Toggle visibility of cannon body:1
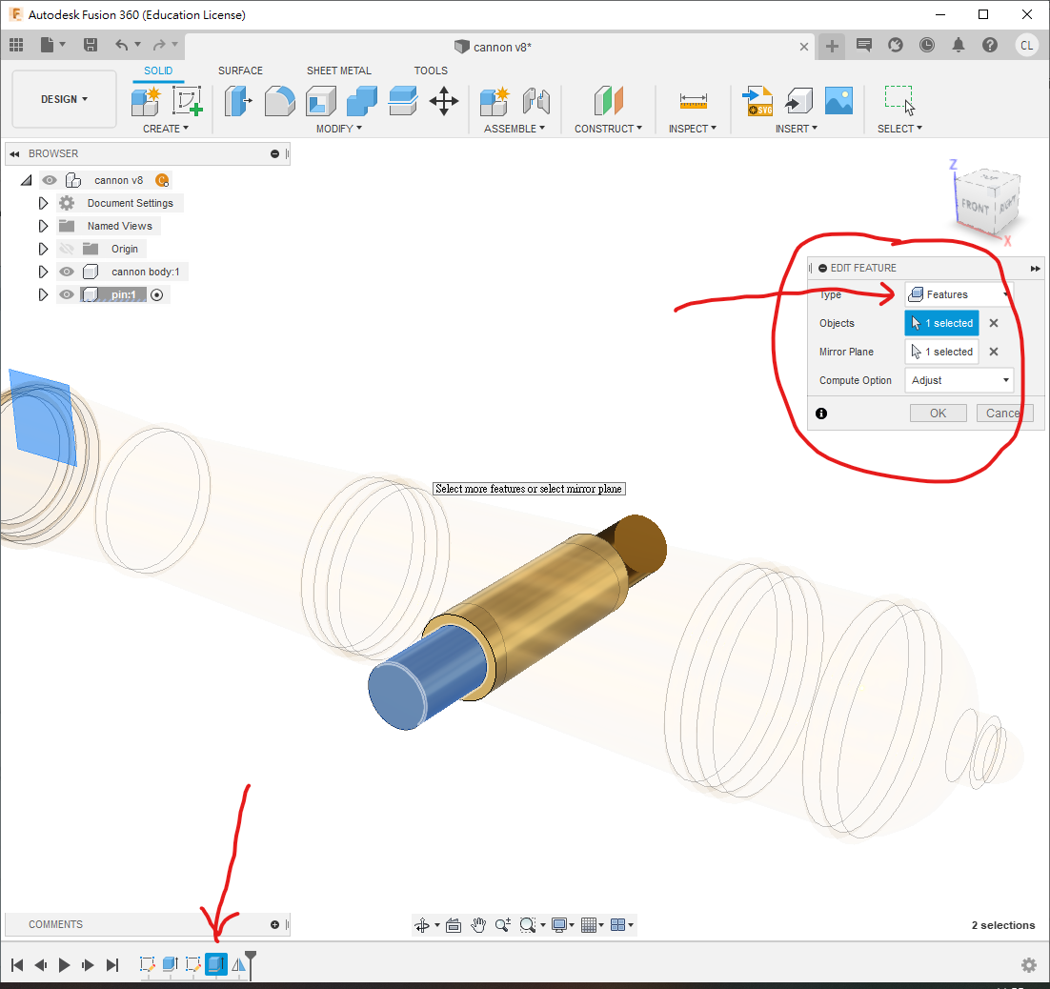This screenshot has height=989, width=1050. [67, 272]
